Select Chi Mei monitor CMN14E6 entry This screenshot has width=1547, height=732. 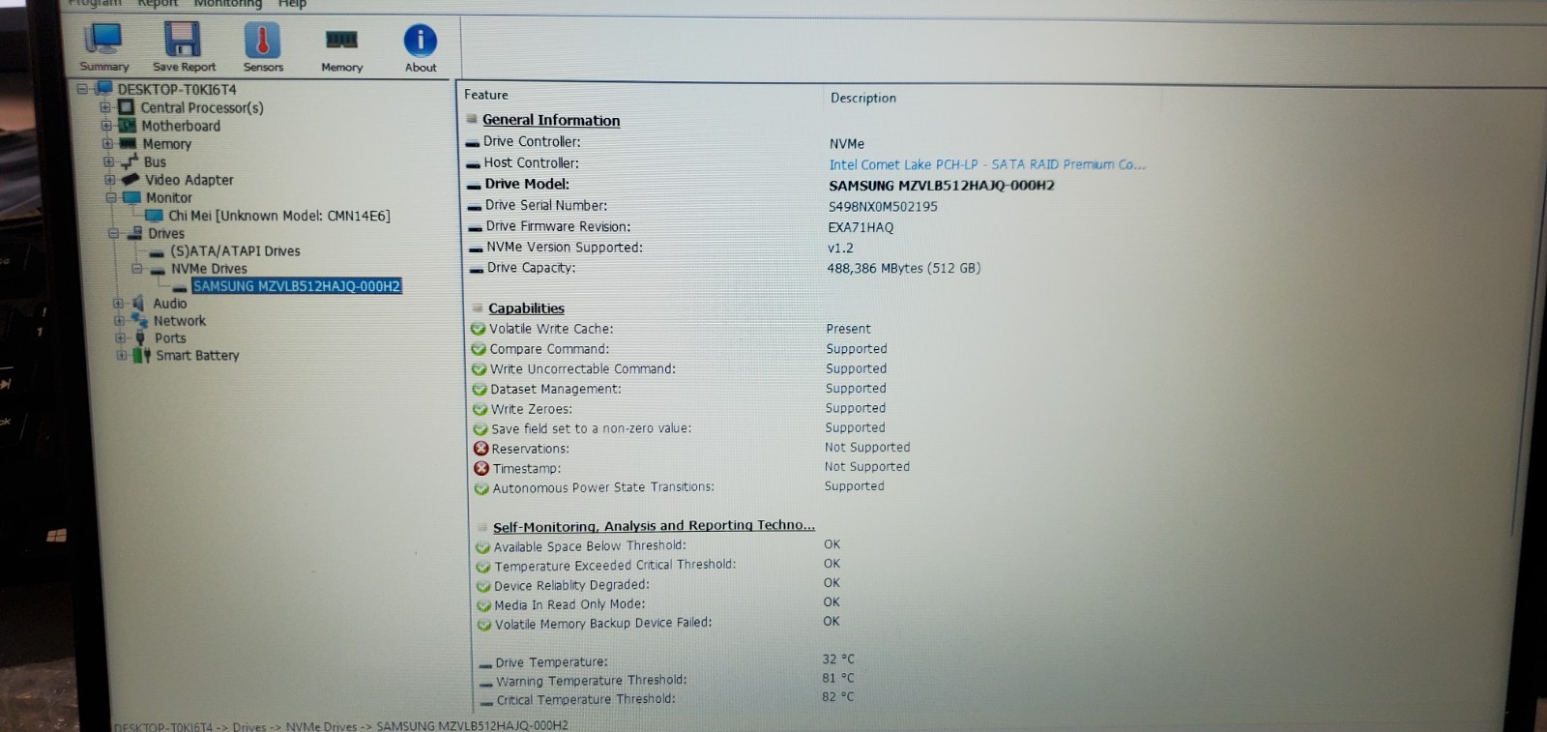[x=279, y=216]
